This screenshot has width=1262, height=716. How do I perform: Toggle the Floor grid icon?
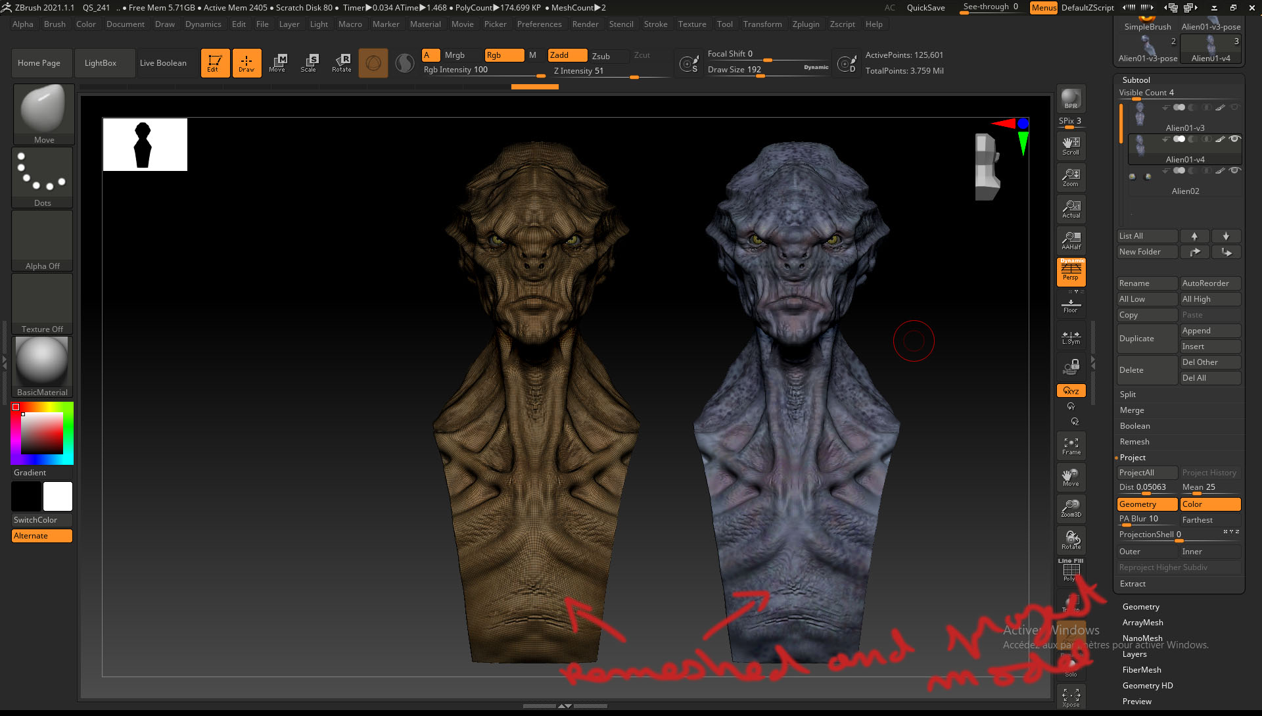(x=1071, y=305)
